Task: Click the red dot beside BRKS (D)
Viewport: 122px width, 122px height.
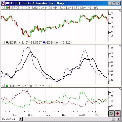Action: pos(9,8)
